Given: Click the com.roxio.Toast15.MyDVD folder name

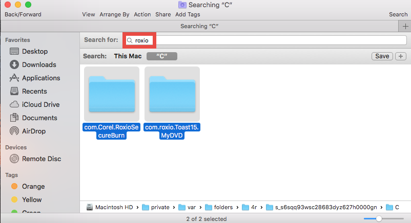Looking at the screenshot, I should 172,131.
